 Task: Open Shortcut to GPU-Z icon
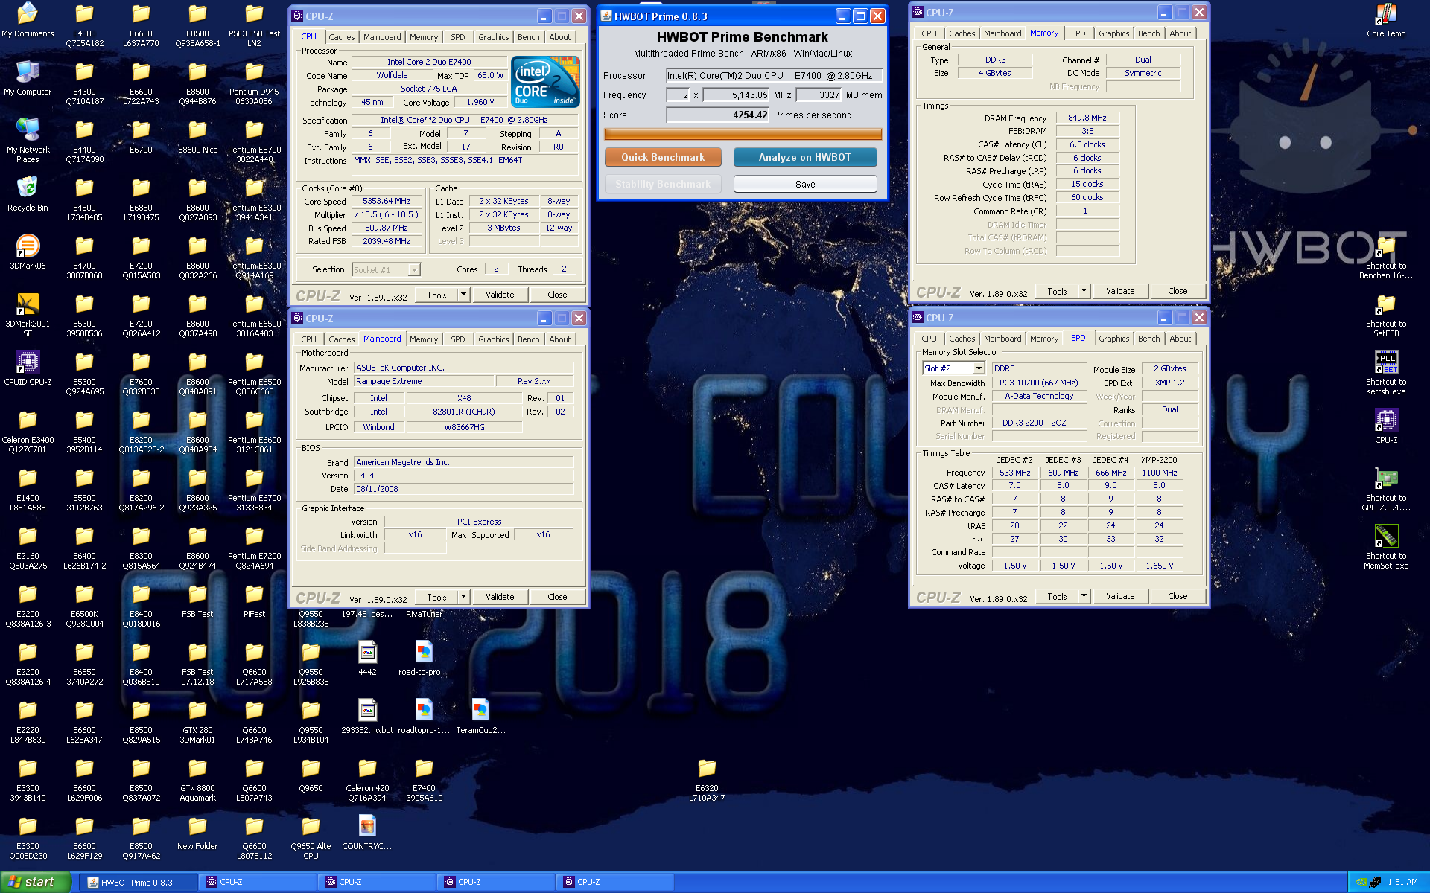tap(1386, 490)
